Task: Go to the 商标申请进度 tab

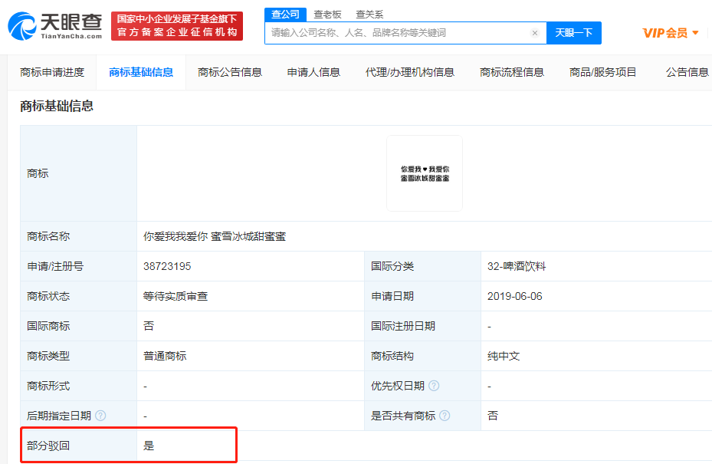Action: tap(52, 72)
